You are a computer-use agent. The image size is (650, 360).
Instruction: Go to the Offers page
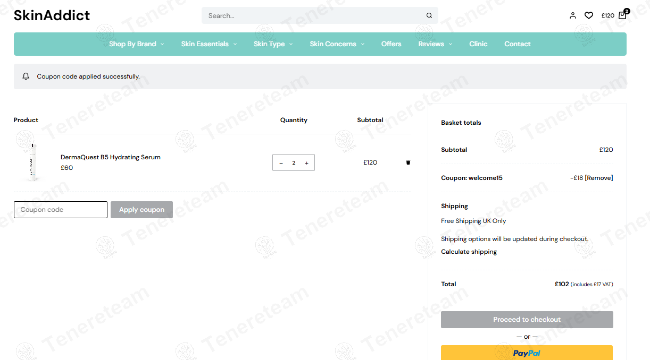point(391,44)
